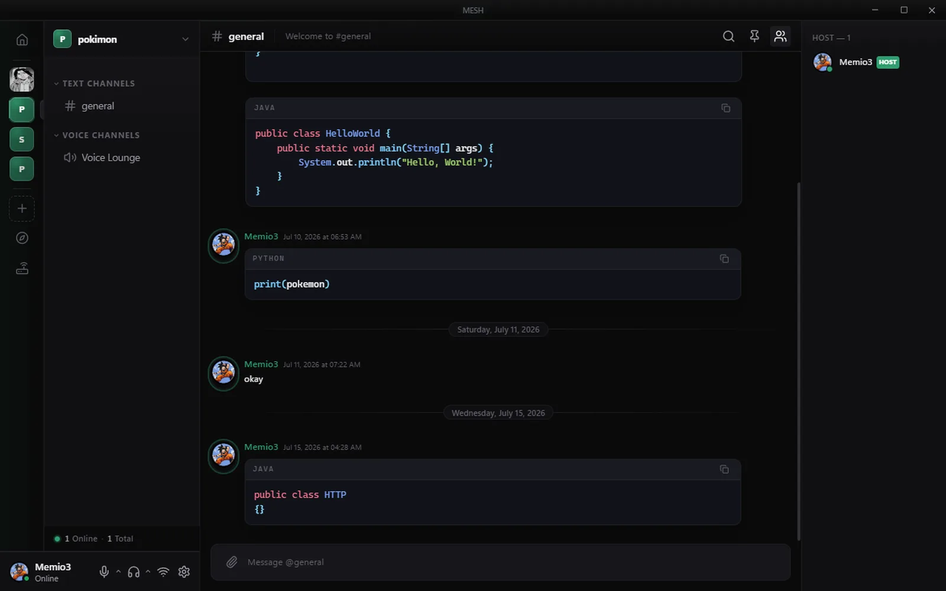Click the Welcome to #general topic text
The image size is (946, 591).
(x=328, y=36)
